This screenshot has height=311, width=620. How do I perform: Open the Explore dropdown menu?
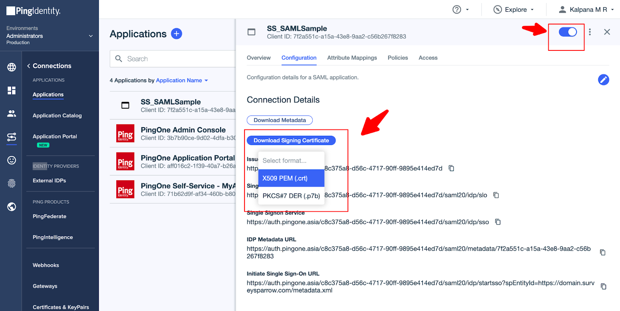pos(514,10)
